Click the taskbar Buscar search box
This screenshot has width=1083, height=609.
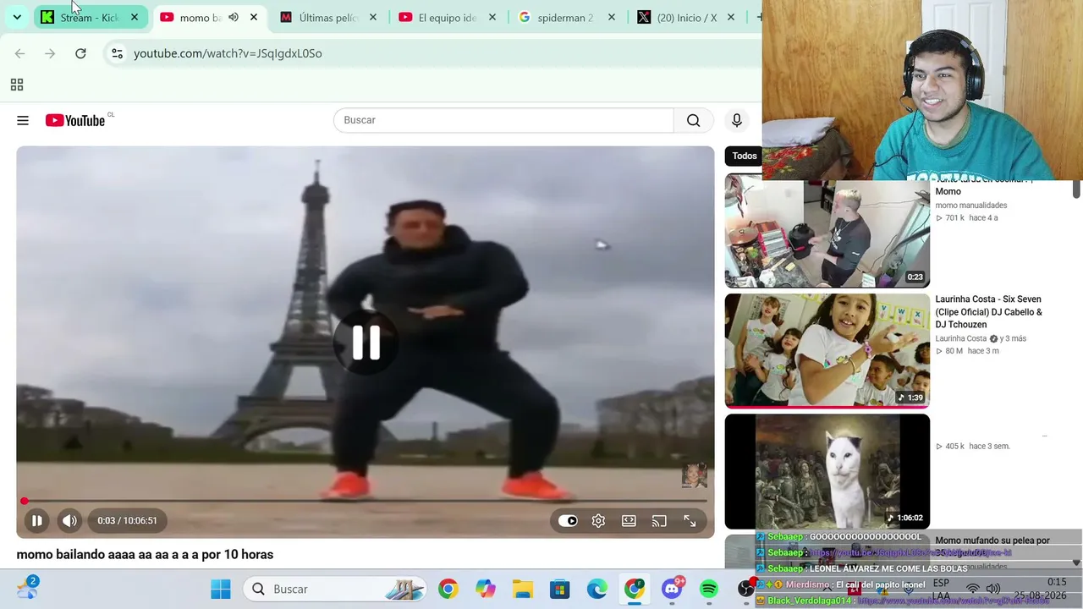pyautogui.click(x=336, y=589)
